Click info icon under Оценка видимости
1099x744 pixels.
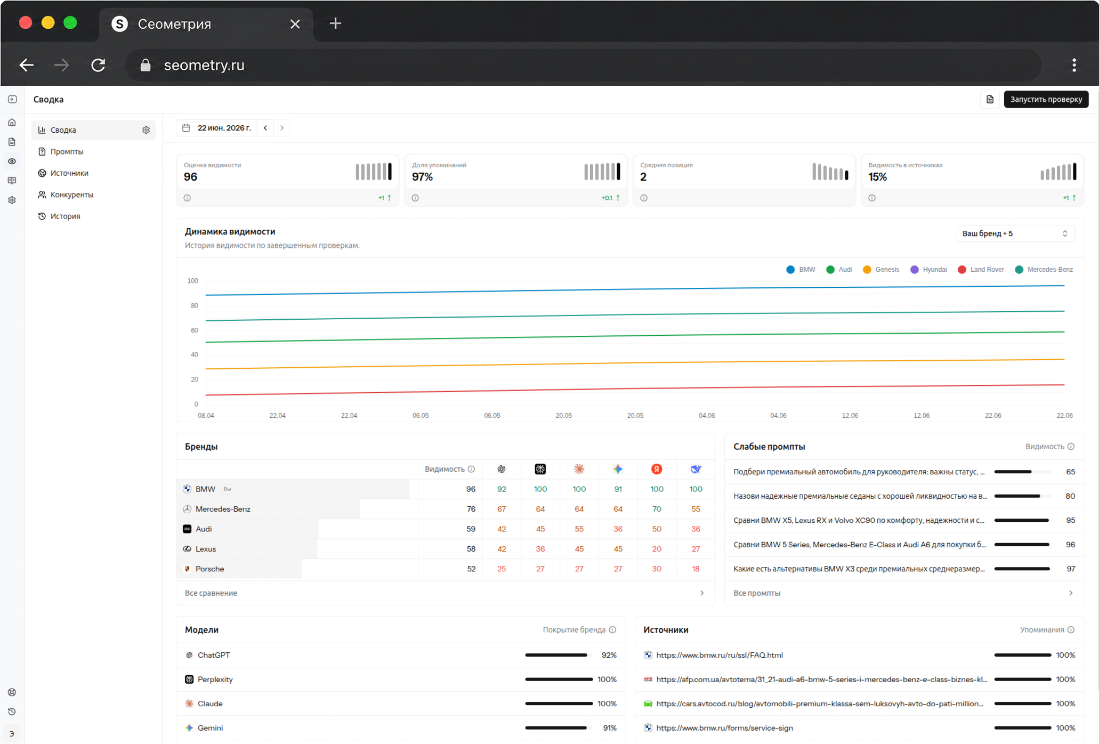(x=187, y=198)
